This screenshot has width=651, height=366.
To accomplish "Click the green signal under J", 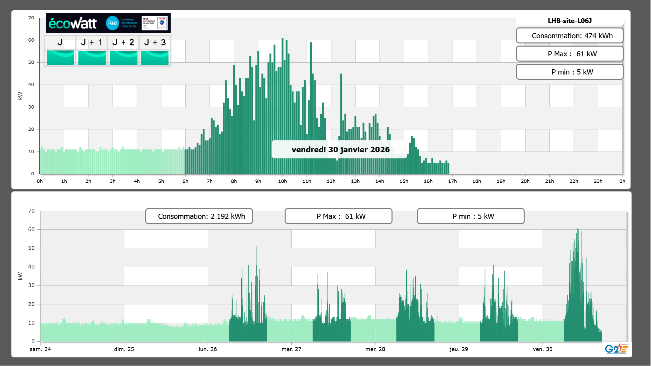I will (x=60, y=58).
